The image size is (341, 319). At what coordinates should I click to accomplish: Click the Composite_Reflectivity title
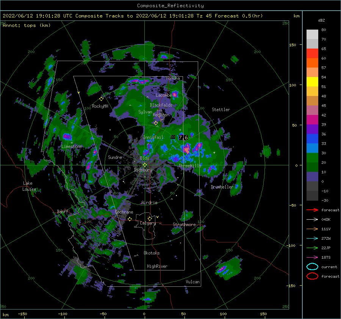pyautogui.click(x=170, y=6)
